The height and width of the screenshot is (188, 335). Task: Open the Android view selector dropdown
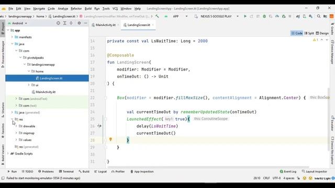point(17,23)
